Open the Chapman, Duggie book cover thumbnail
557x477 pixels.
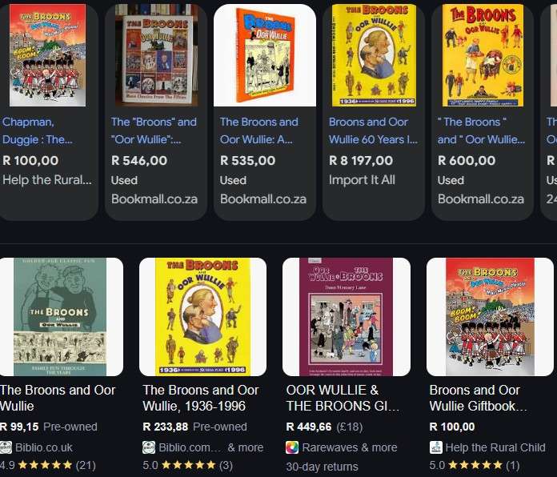47,55
